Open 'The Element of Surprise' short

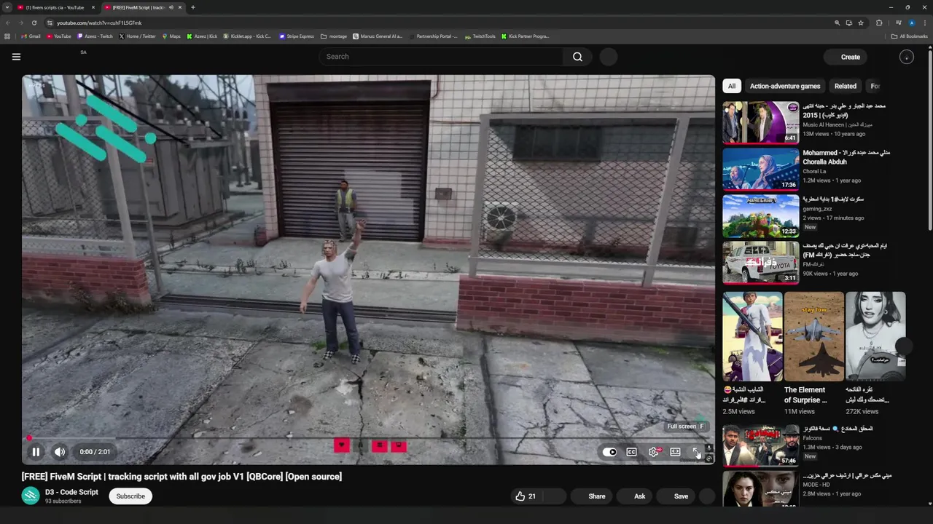click(814, 336)
